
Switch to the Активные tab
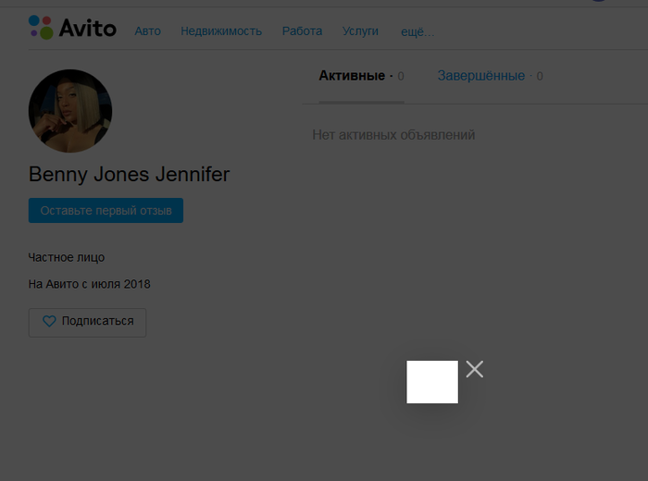(x=351, y=76)
